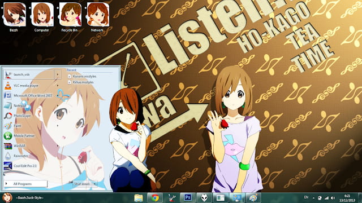Click the network signal tray icon
The height and width of the screenshot is (203, 362).
point(326,198)
